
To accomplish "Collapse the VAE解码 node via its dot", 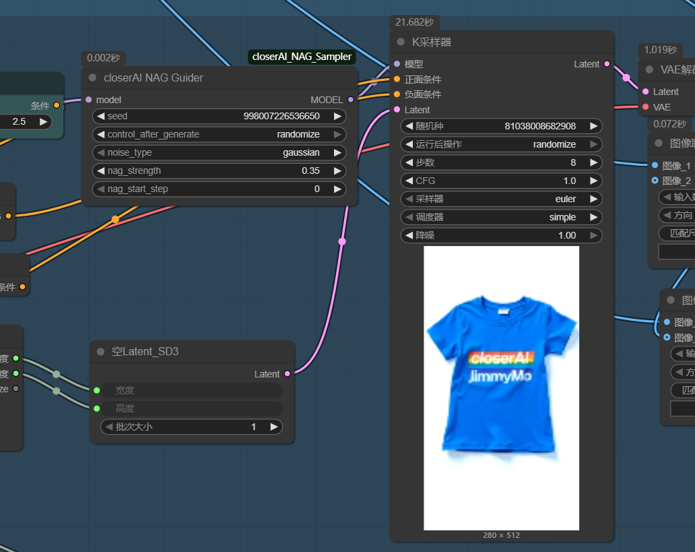I will click(x=649, y=69).
